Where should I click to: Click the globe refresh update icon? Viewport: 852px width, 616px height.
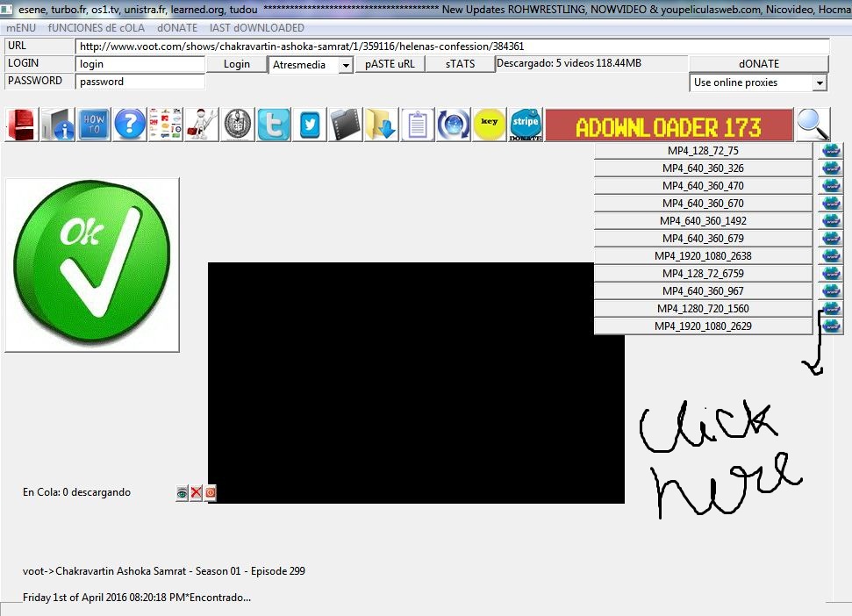[x=454, y=125]
